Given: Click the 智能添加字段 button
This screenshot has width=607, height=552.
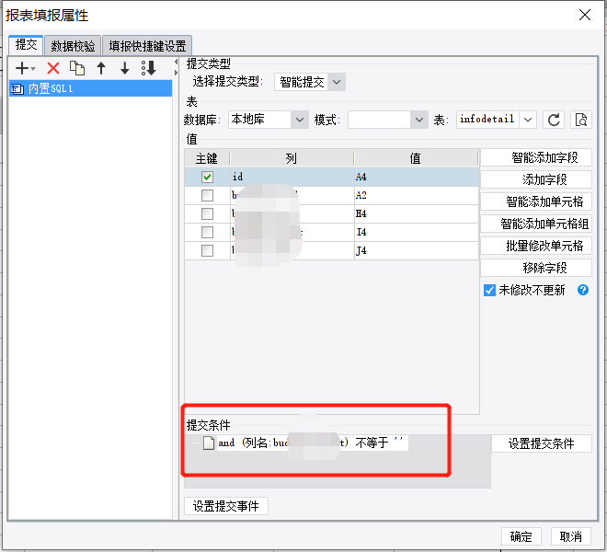Looking at the screenshot, I should [x=536, y=157].
